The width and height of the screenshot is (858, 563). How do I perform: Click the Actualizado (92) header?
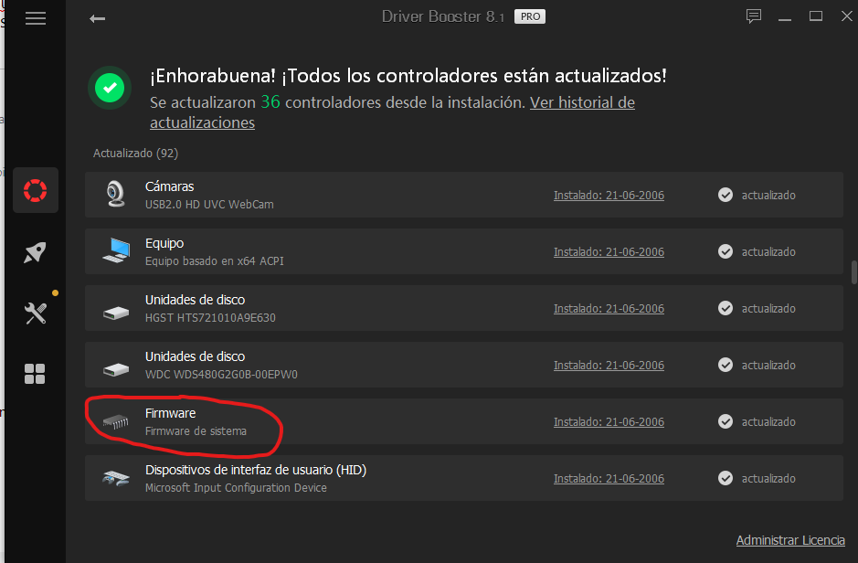pos(136,154)
